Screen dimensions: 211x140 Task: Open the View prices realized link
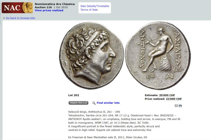[x=49, y=10]
